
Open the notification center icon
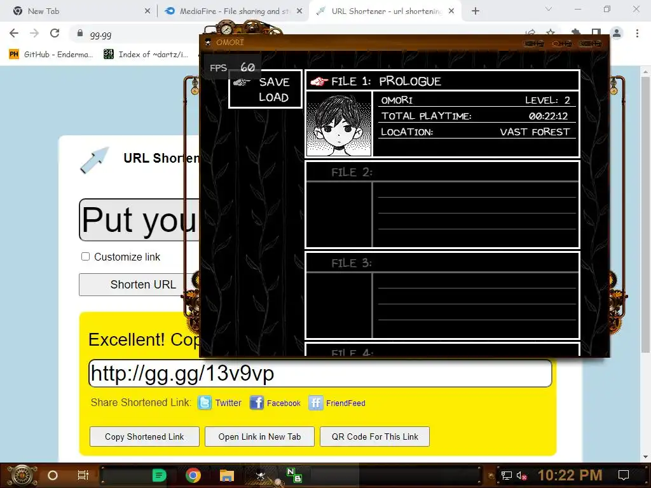tap(623, 475)
